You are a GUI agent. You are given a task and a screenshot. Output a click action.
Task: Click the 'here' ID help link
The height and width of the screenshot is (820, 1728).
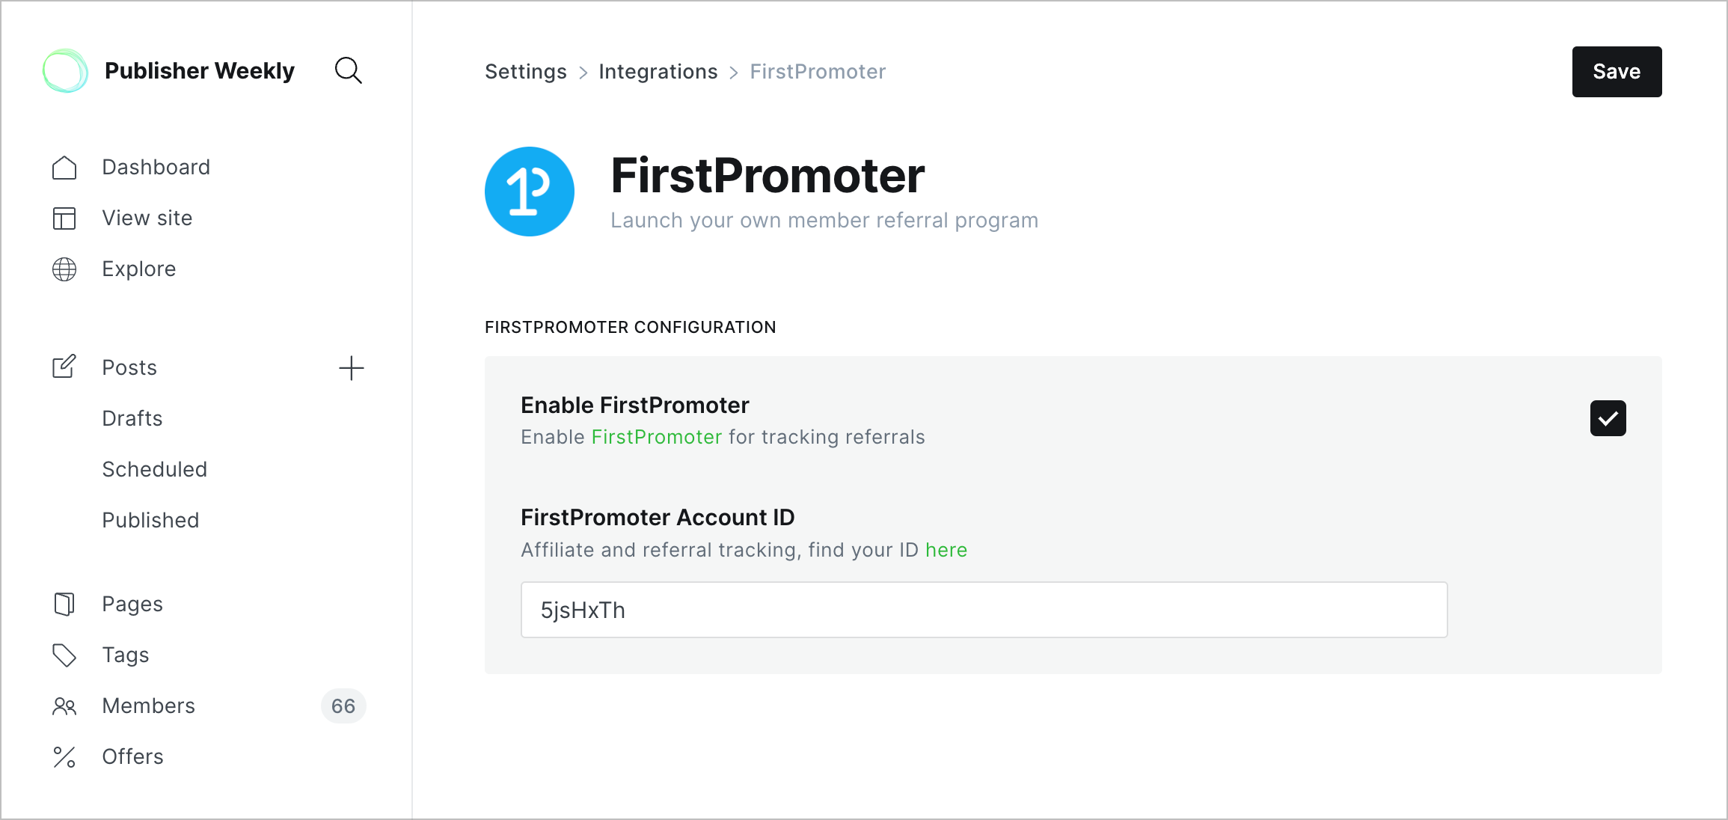(x=946, y=550)
